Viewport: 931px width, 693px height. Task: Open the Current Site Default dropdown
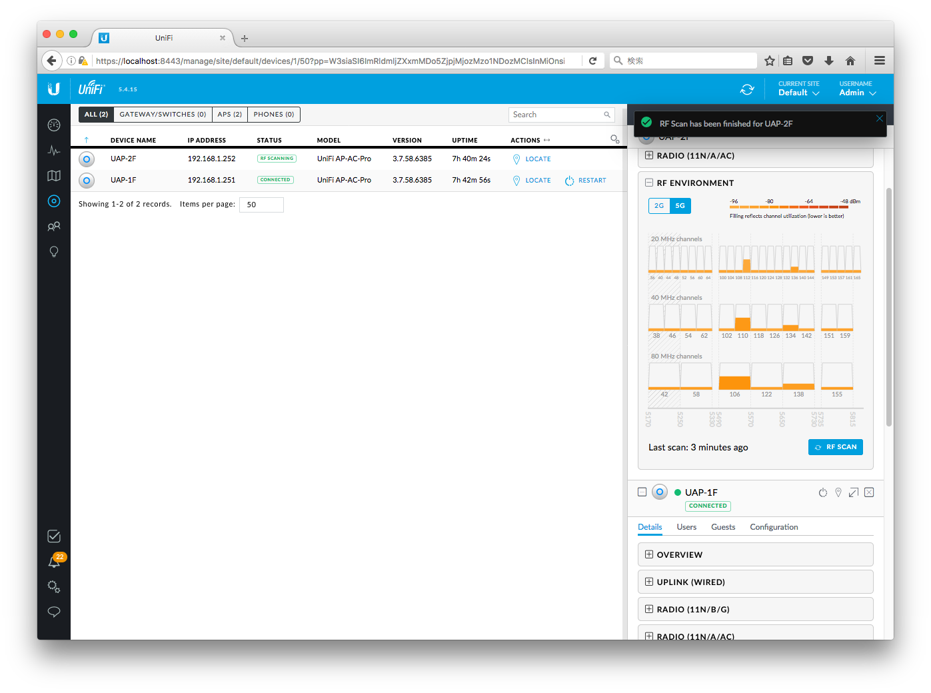798,89
